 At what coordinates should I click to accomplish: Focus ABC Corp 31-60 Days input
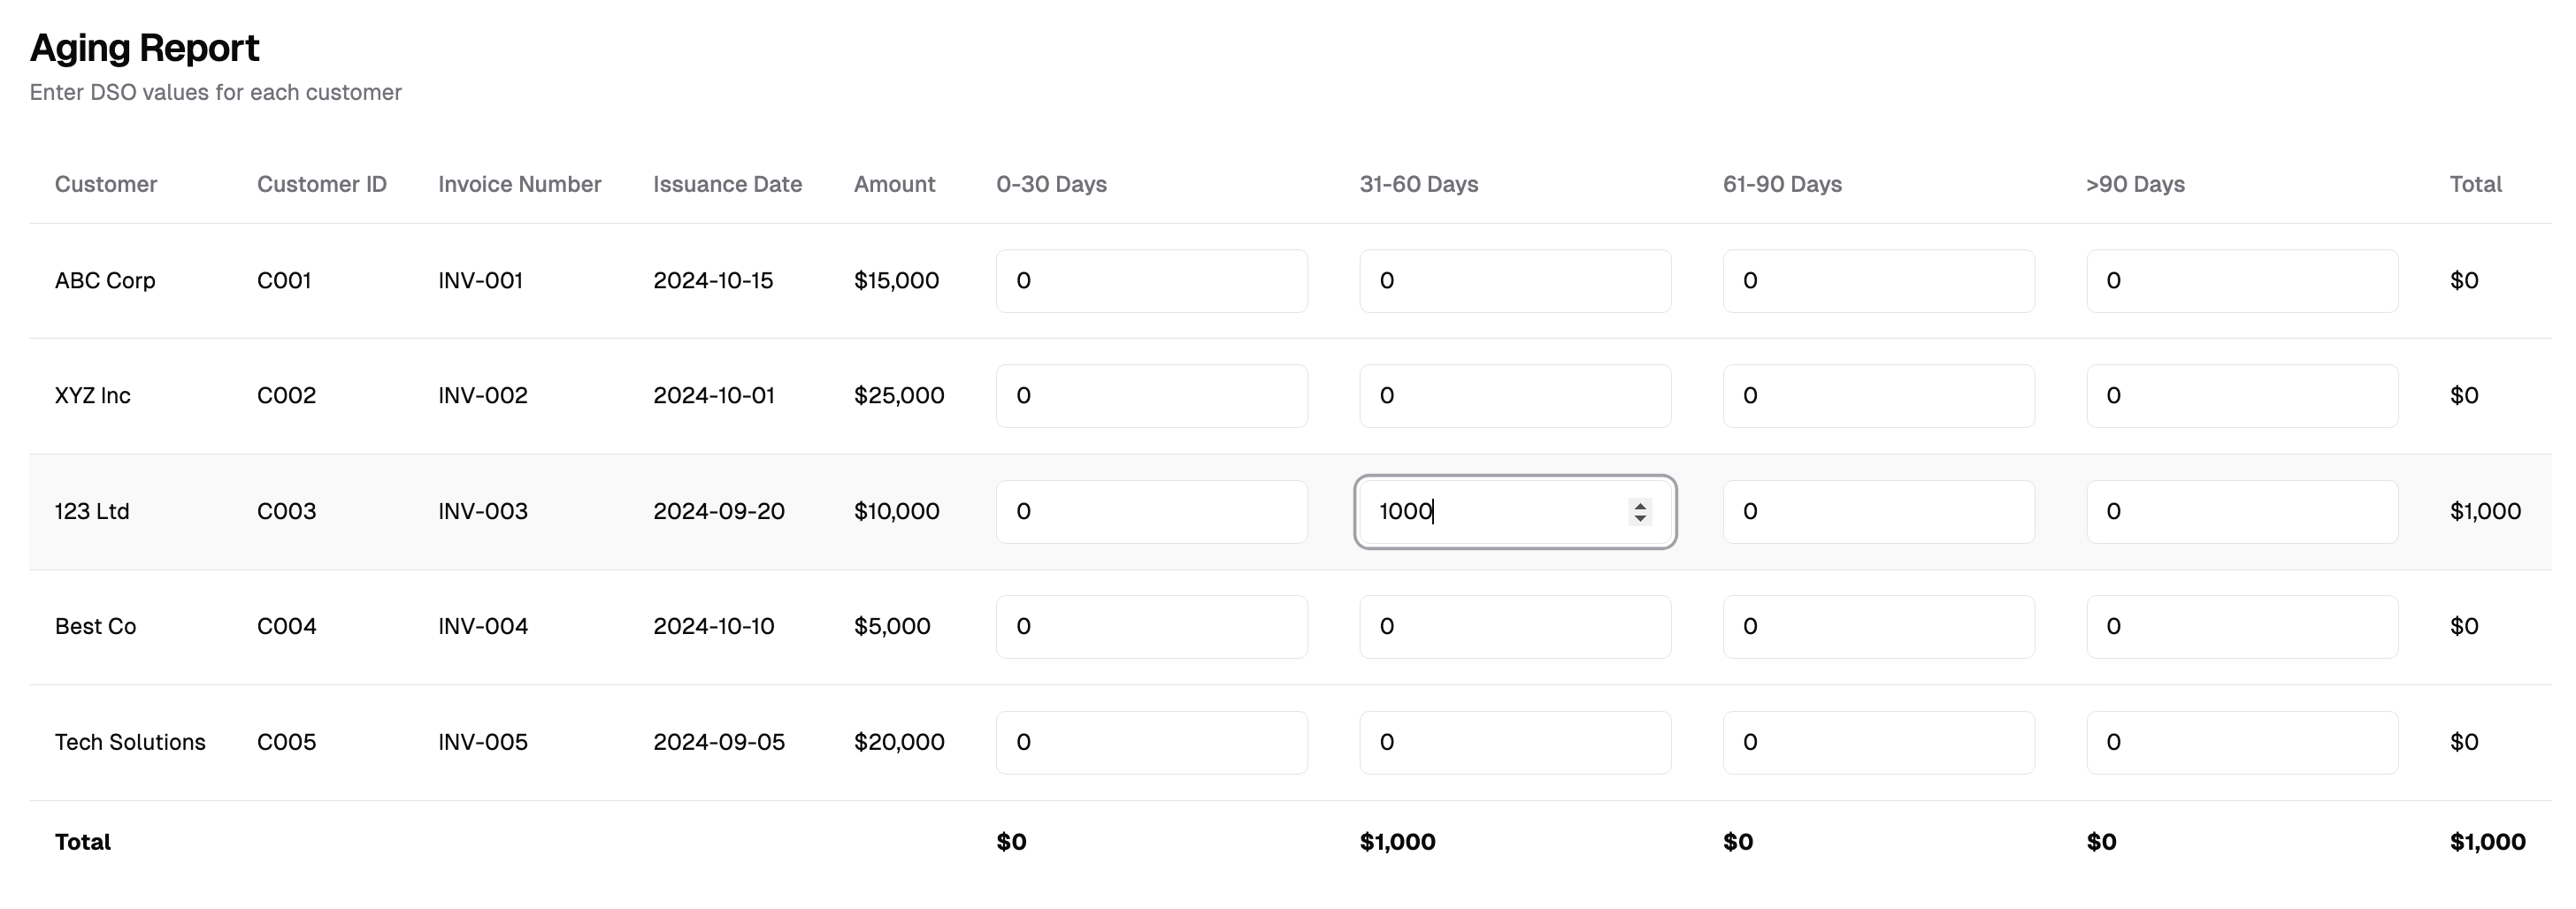coord(1515,281)
